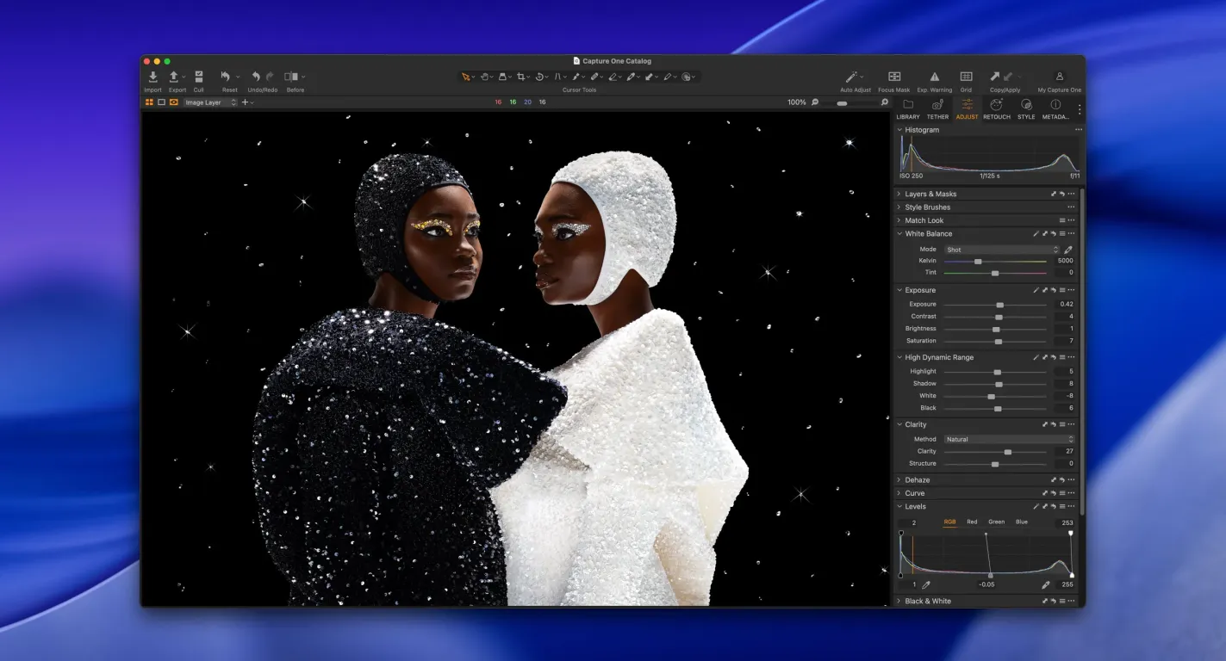Viewport: 1226px width, 661px height.
Task: Select the Rotate tool
Action: tap(539, 77)
